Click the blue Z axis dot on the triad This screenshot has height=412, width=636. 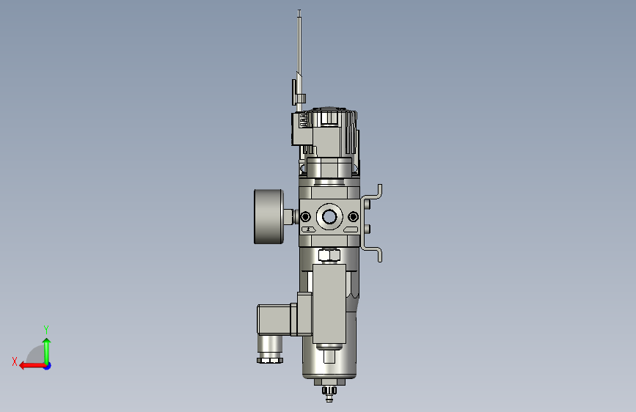coord(48,366)
